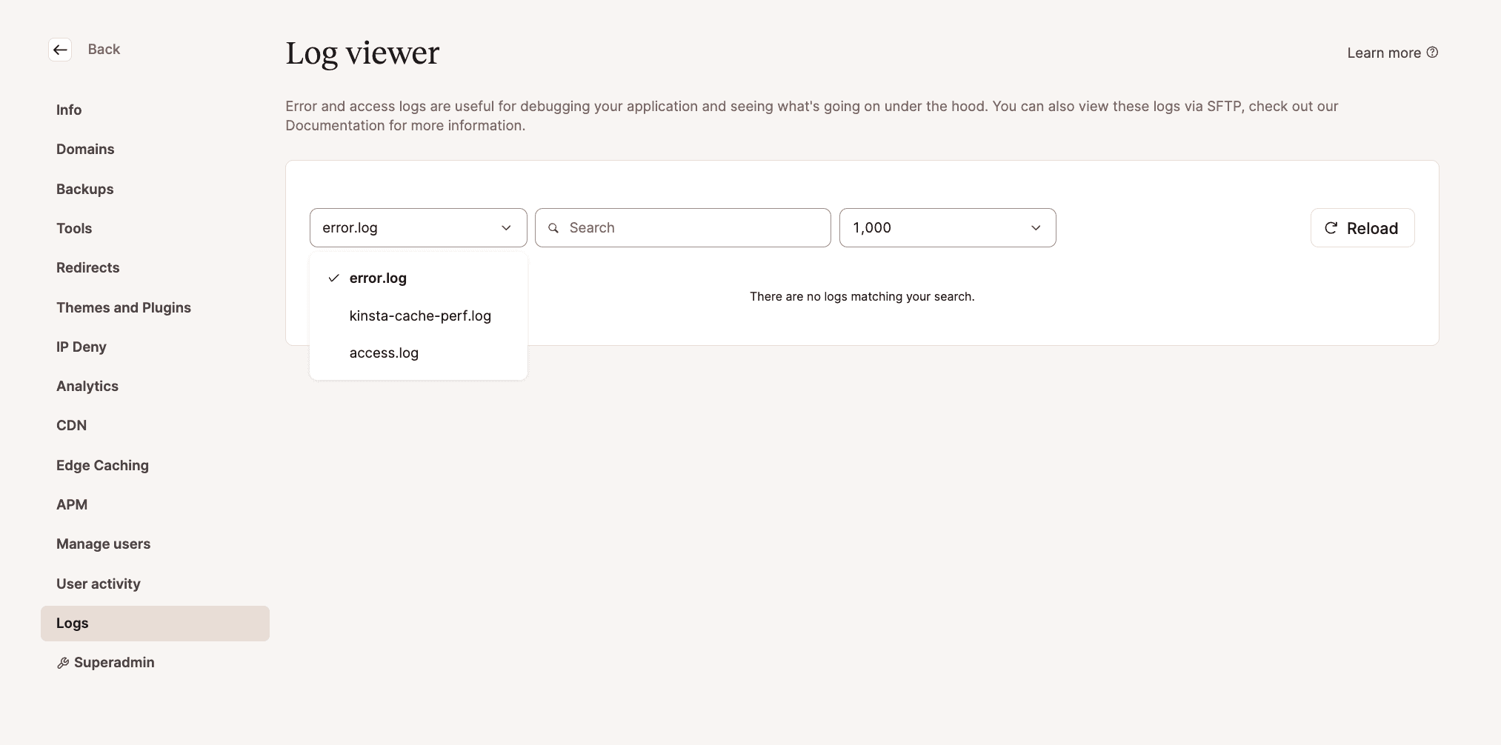The width and height of the screenshot is (1501, 745).
Task: Click the back arrow icon
Action: [60, 49]
